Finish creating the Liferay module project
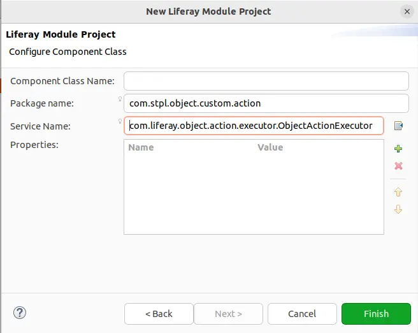Image resolution: width=418 pixels, height=333 pixels. point(376,314)
